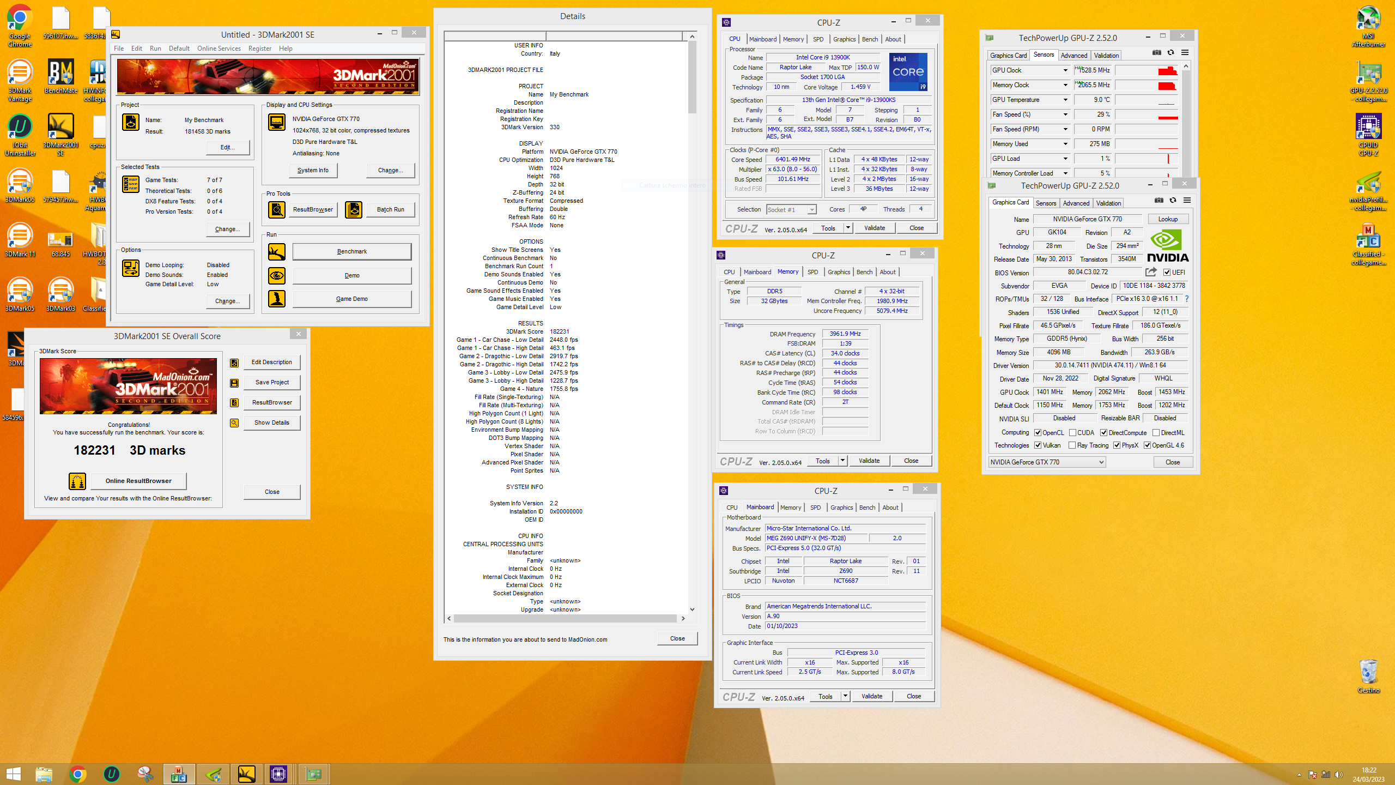Open GPU-Z hamburger menu in Graphics Card window
Viewport: 1395px width, 785px height.
click(1187, 201)
